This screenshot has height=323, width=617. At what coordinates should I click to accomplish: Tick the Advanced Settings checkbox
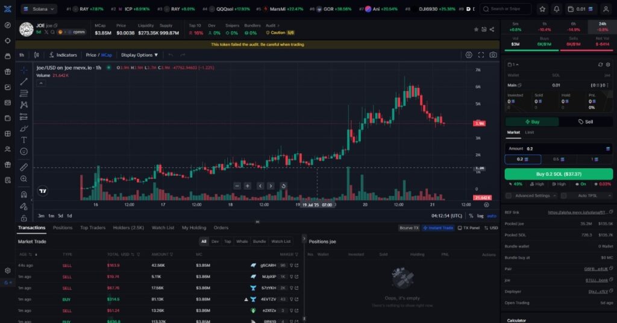pos(509,195)
